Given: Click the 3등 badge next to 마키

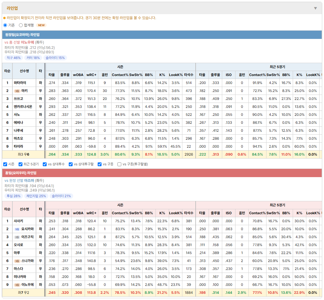Looking at the screenshot, I should coord(17,91).
